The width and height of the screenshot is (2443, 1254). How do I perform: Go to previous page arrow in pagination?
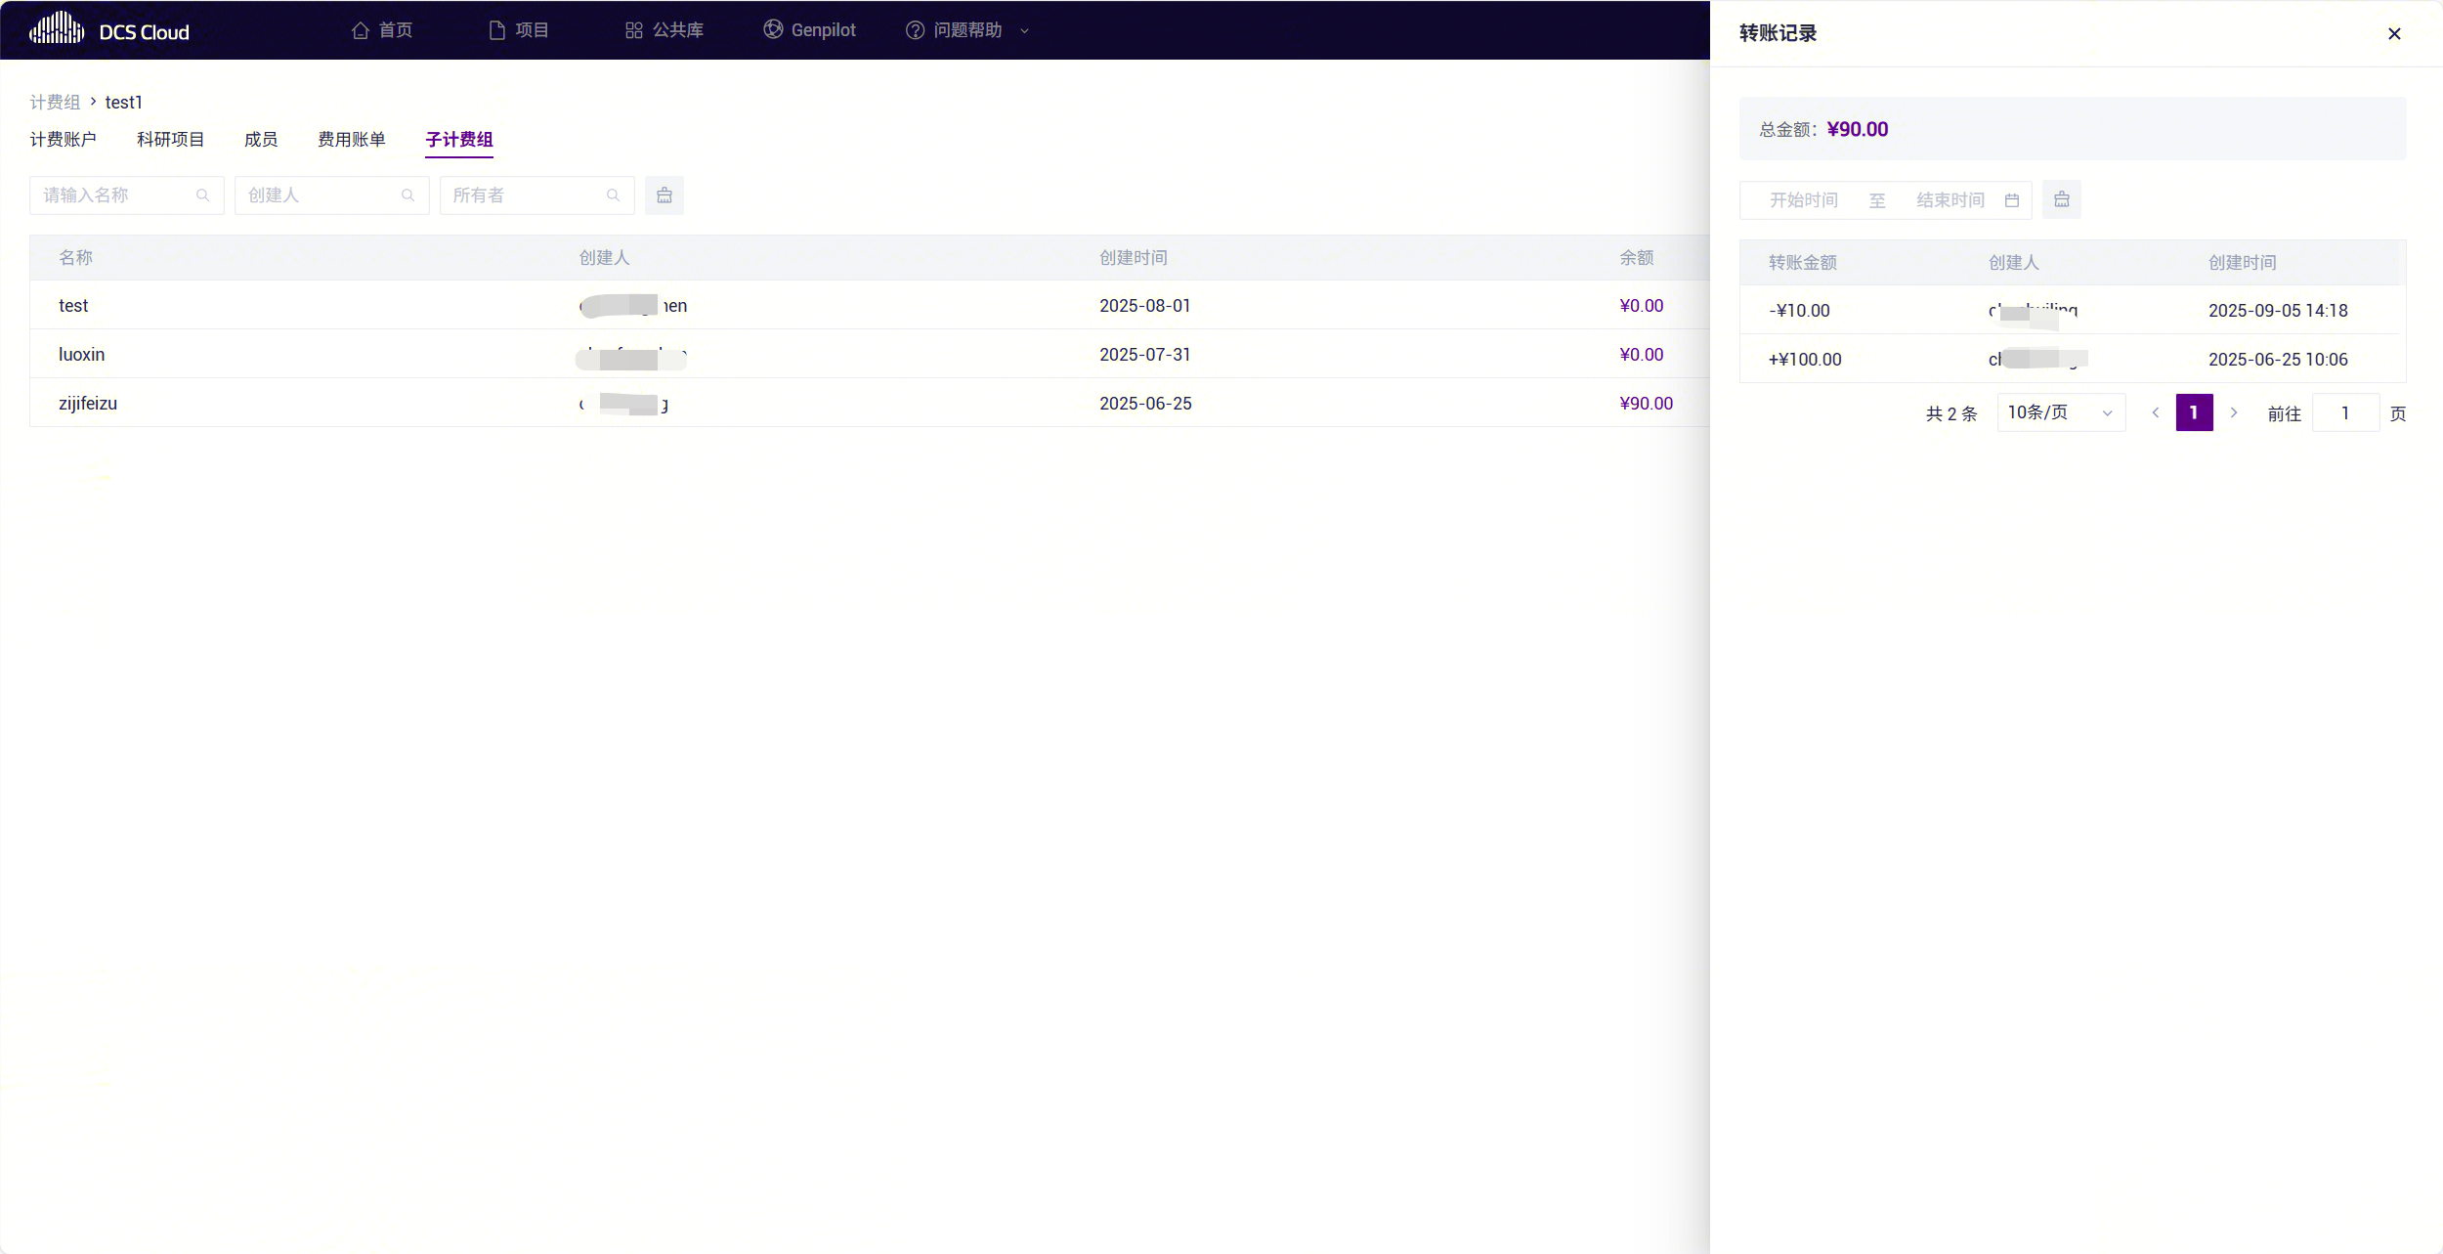(2155, 412)
